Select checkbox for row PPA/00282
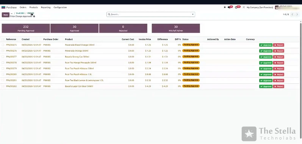302x144 pixels. [3, 86]
